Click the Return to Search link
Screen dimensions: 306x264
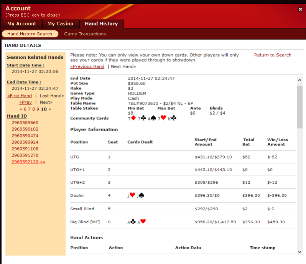[273, 55]
